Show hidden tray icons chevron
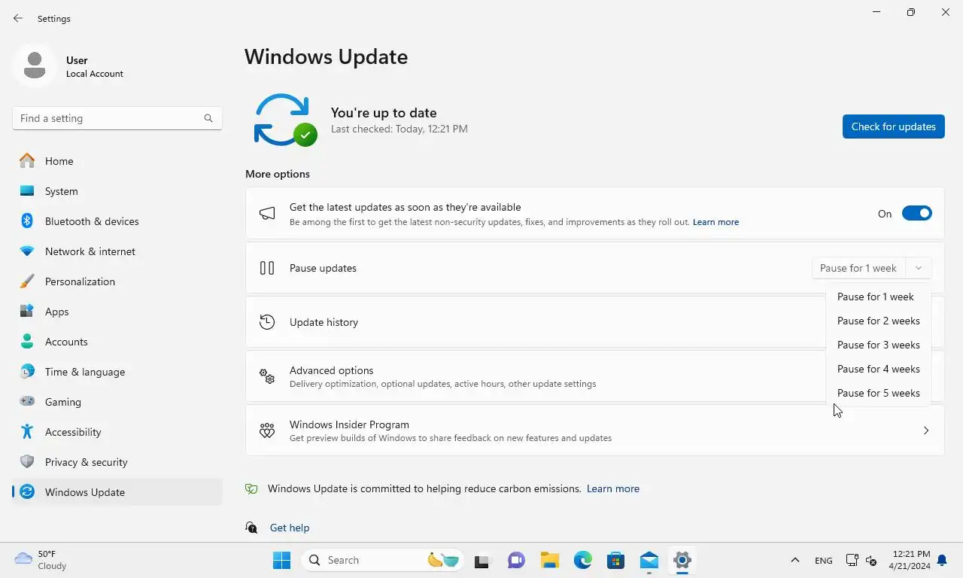This screenshot has height=578, width=963. pos(794,560)
